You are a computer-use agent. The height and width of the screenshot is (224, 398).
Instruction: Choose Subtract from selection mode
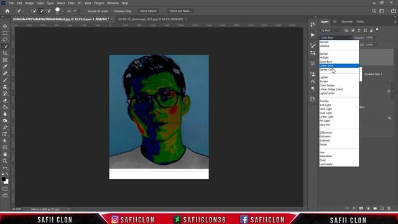49,11
